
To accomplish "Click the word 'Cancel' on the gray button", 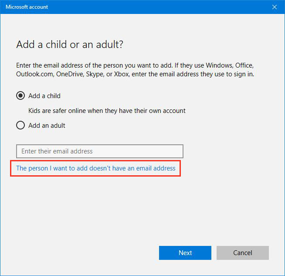I will [243, 253].
